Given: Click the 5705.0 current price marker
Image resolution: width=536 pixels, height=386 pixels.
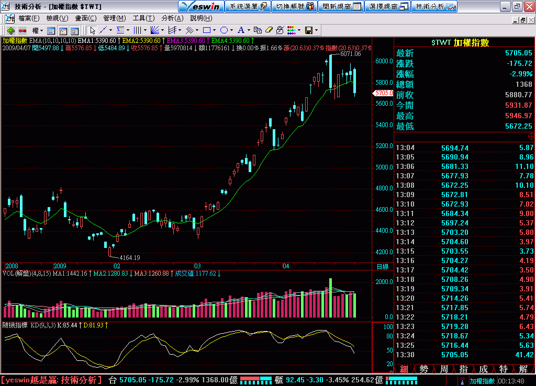Looking at the screenshot, I should [x=383, y=93].
